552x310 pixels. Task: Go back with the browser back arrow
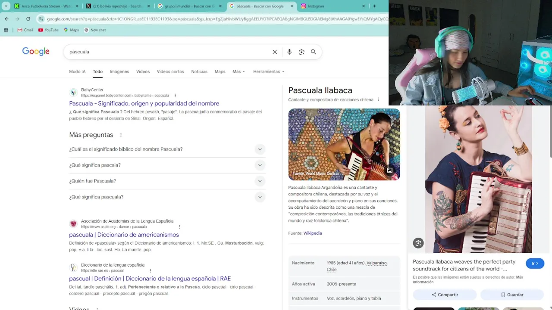pos(6,19)
